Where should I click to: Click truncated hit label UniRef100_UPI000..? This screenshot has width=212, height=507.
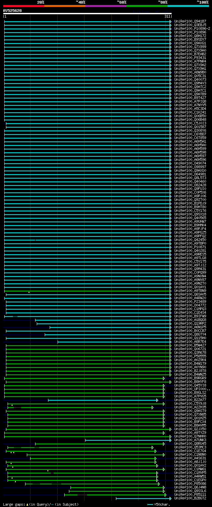[x=192, y=389]
